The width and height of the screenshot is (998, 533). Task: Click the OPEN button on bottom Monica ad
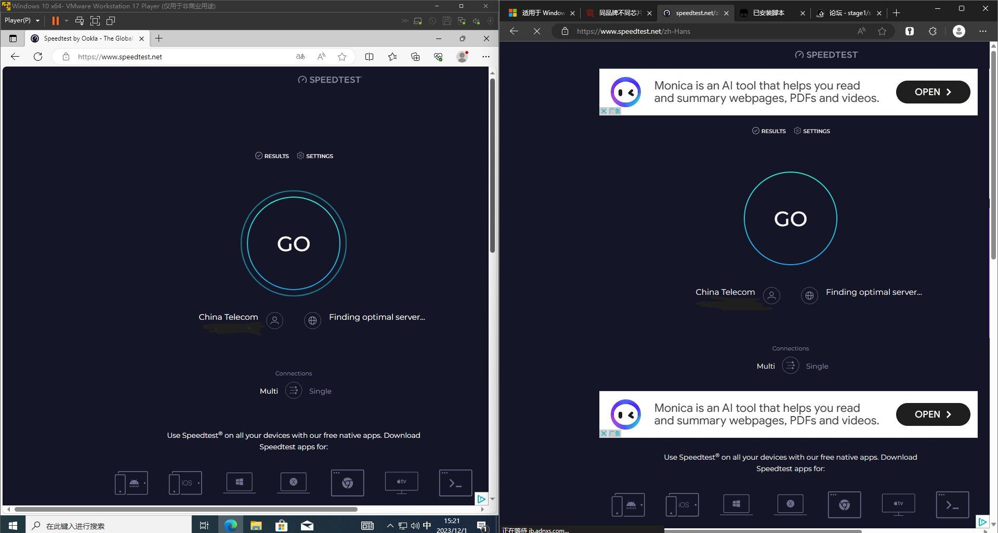(x=933, y=414)
